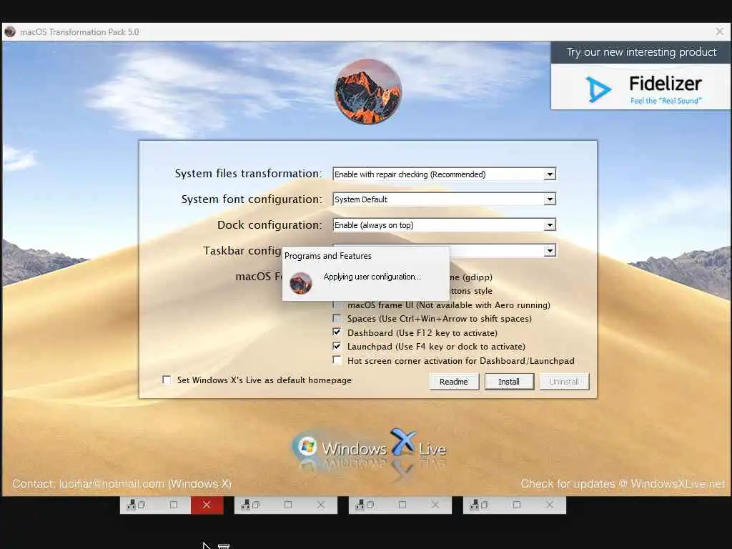Click the 'Dock configuration:' label
Image resolution: width=732 pixels, height=549 pixels.
click(x=269, y=225)
